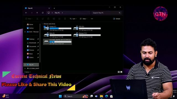Click DEV (D:) storage usage bar
Viewport: 177px width, 99px height.
(x=90, y=29)
